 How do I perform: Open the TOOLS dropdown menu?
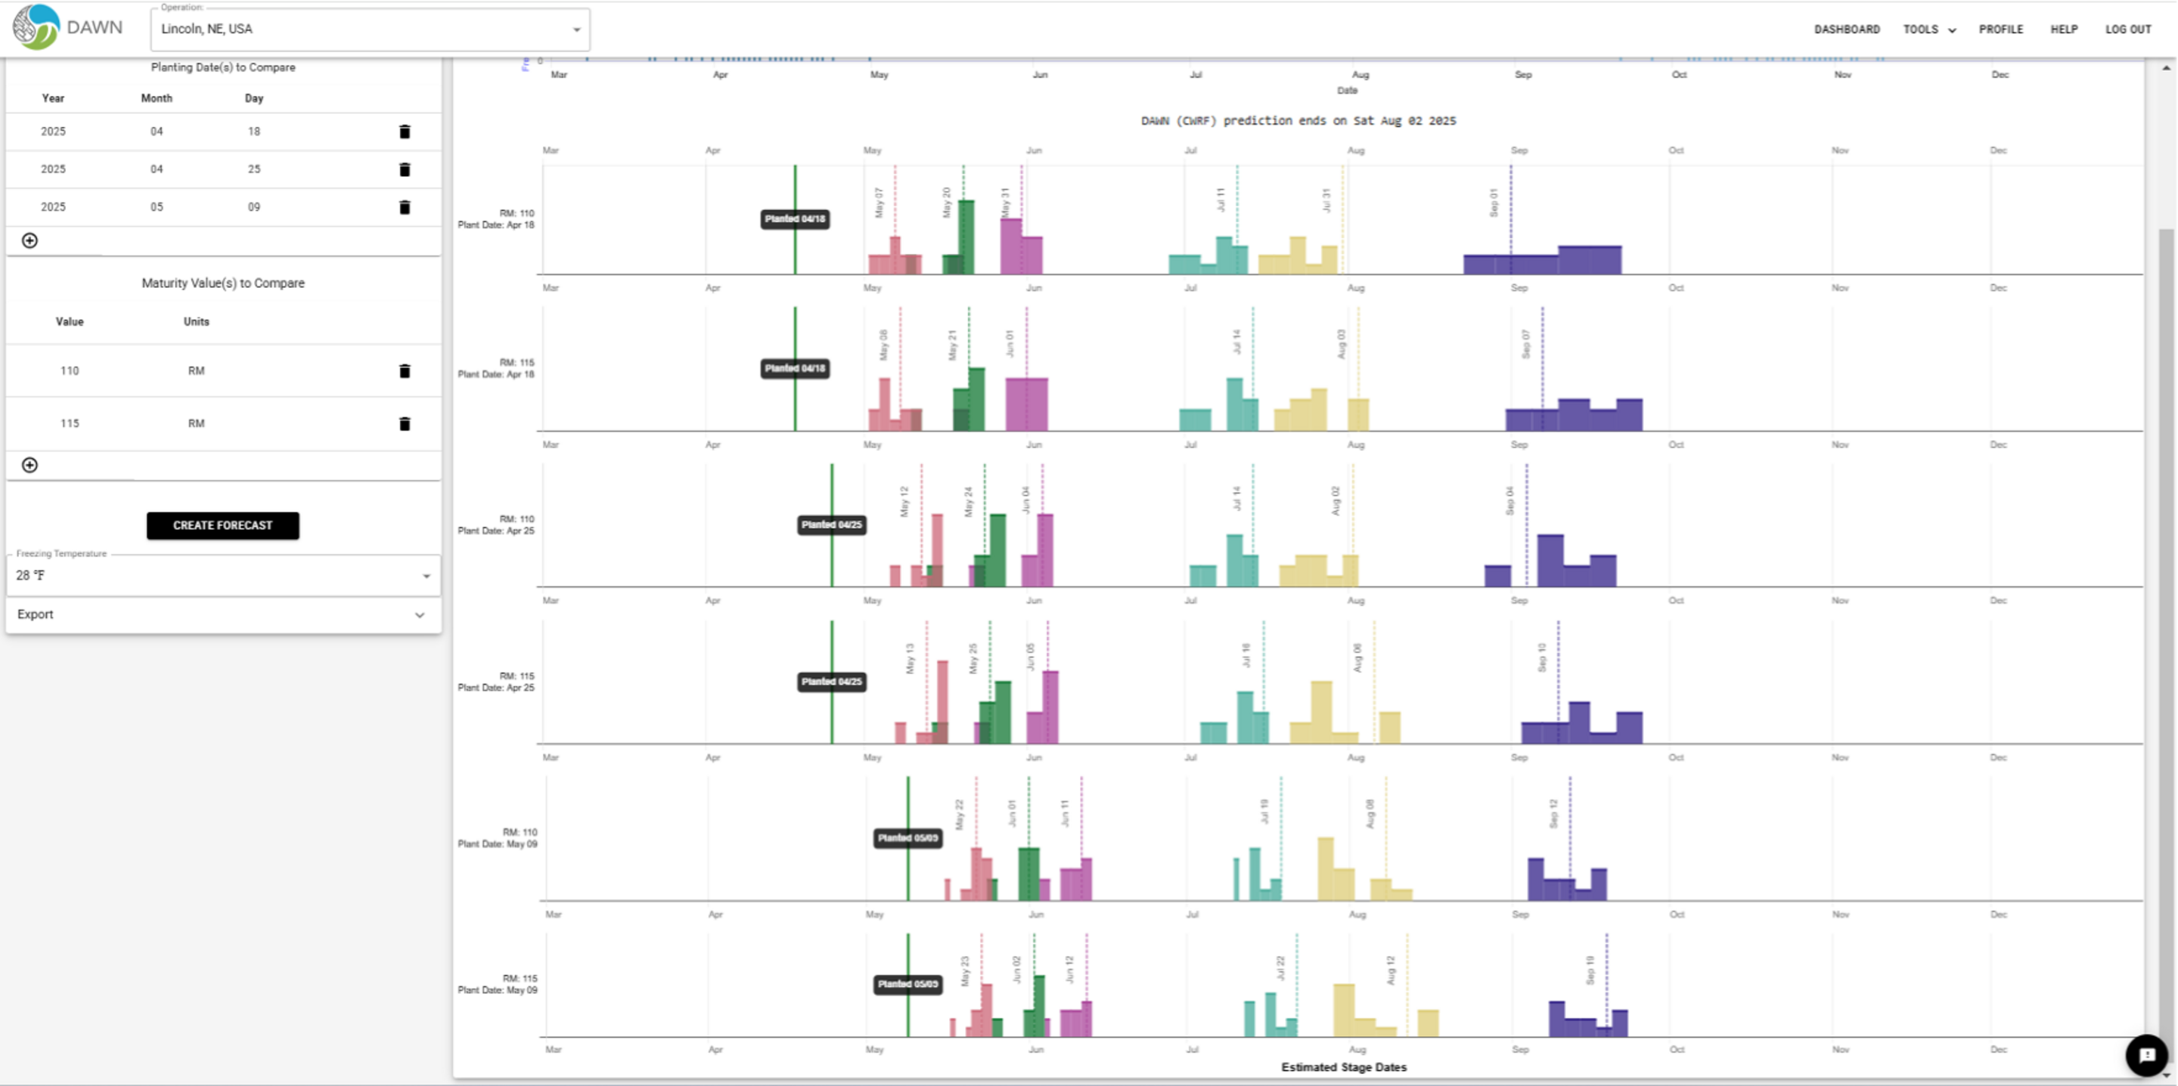pos(1928,29)
